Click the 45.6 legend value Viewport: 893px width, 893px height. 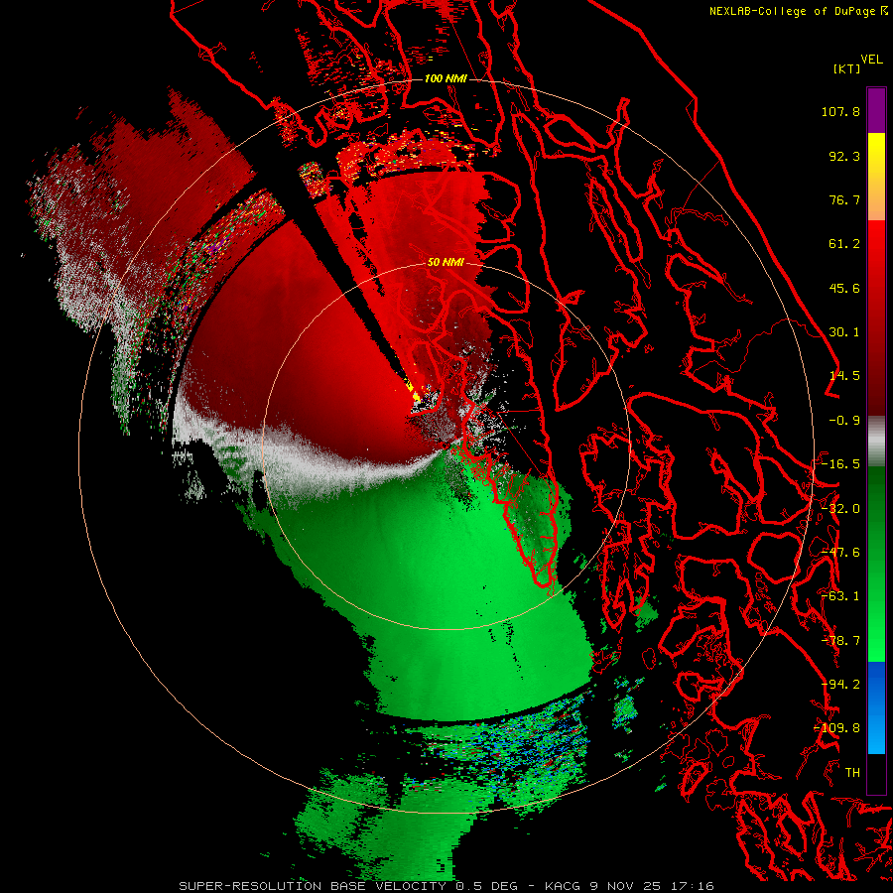tap(844, 288)
